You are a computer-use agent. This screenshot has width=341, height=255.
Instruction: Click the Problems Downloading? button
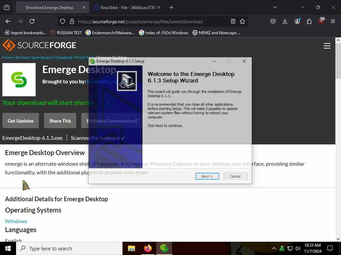coord(112,121)
